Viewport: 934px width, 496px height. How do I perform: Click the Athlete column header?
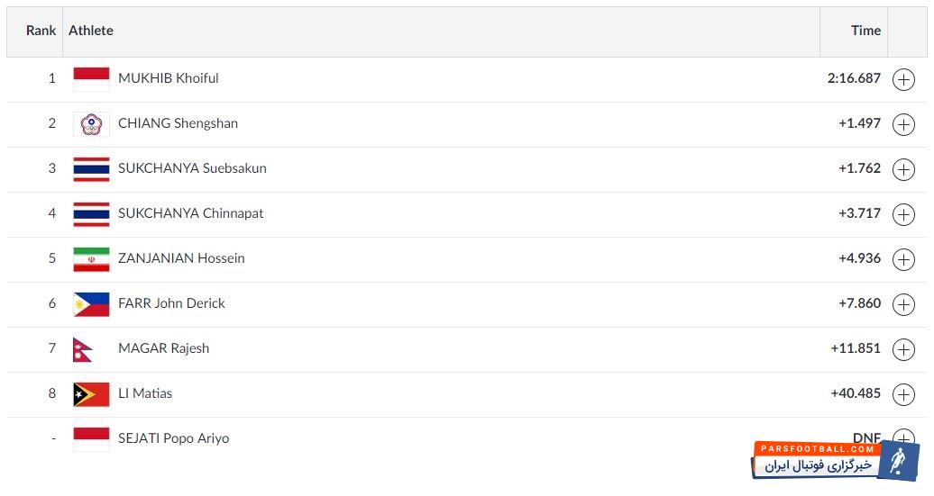90,31
